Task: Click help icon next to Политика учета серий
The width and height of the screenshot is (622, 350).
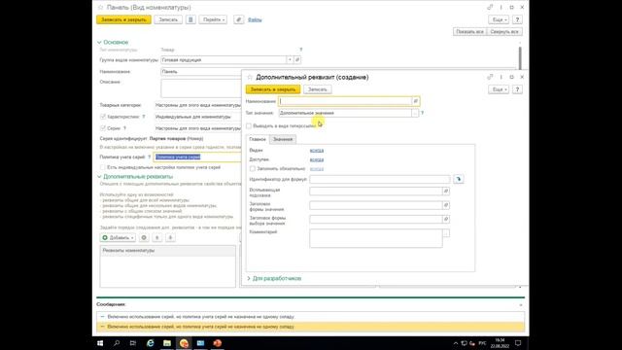Action: 149,157
